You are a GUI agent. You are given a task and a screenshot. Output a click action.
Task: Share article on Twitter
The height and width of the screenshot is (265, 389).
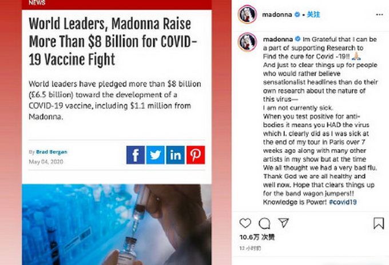[155, 155]
